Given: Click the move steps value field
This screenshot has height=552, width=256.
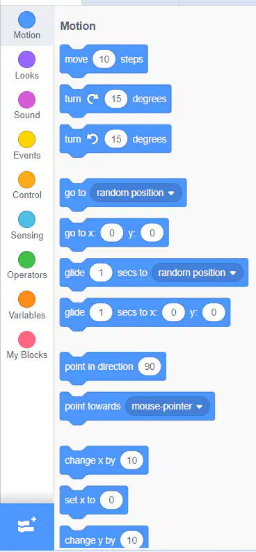Looking at the screenshot, I should [x=104, y=59].
